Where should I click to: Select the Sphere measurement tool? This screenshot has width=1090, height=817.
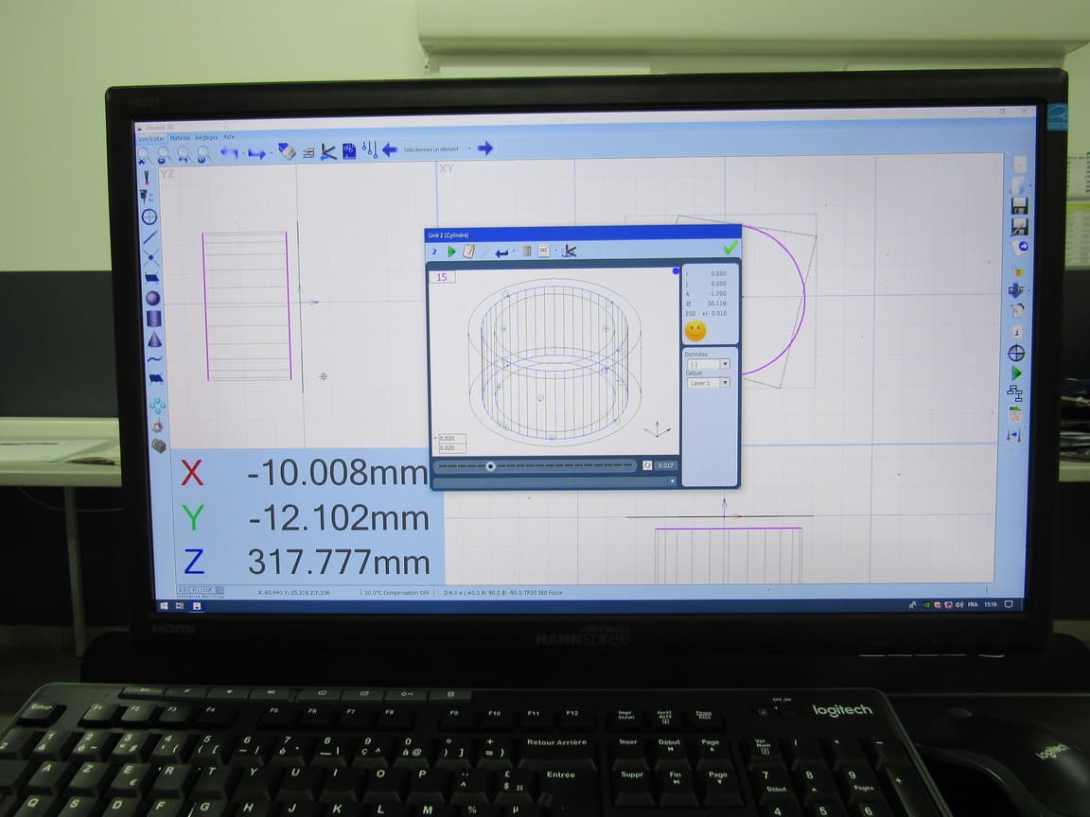coord(152,298)
